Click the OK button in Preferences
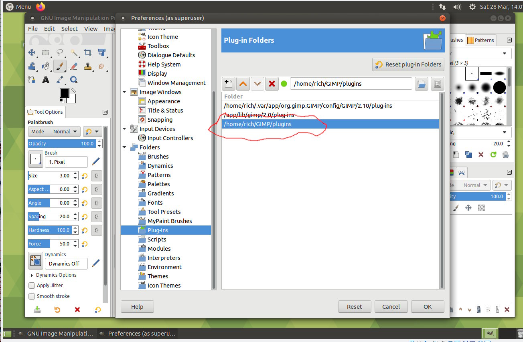 point(428,307)
